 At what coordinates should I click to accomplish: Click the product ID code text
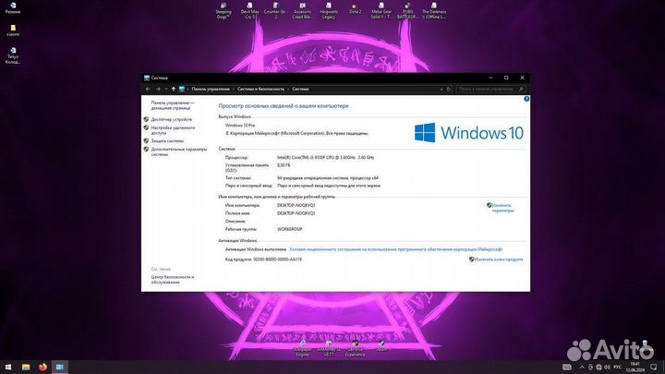click(263, 259)
